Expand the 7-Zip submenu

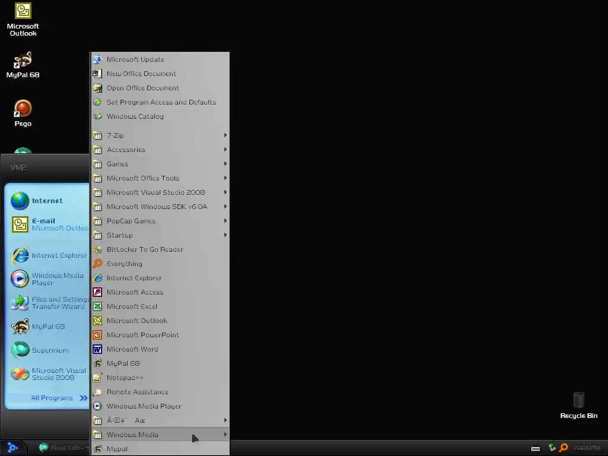[160, 135]
